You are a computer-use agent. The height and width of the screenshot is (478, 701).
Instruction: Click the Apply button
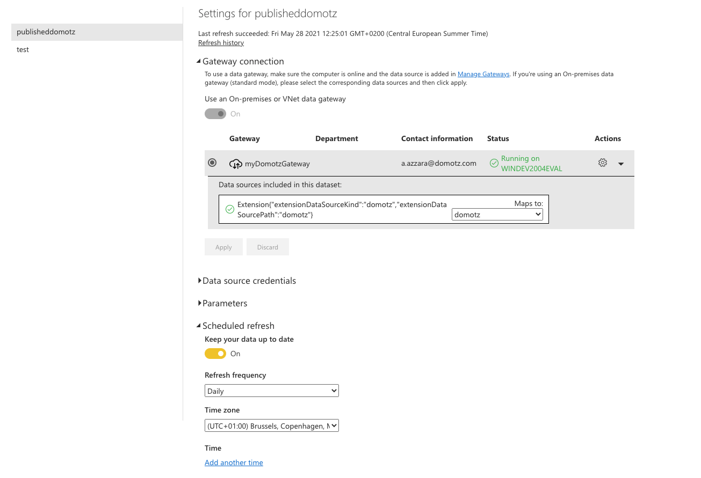click(x=223, y=247)
